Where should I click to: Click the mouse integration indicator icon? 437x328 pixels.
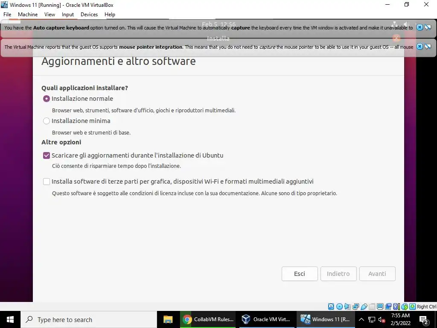pyautogui.click(x=405, y=307)
